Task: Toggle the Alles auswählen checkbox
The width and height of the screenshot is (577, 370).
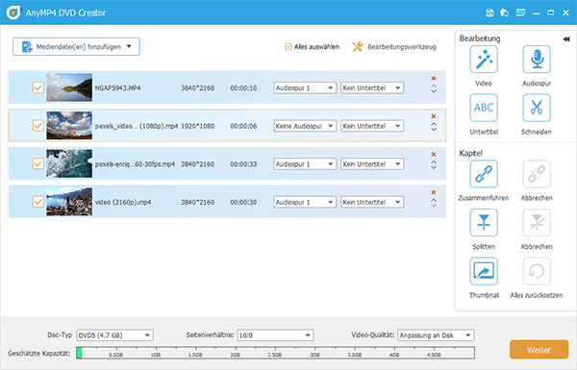Action: pyautogui.click(x=288, y=47)
